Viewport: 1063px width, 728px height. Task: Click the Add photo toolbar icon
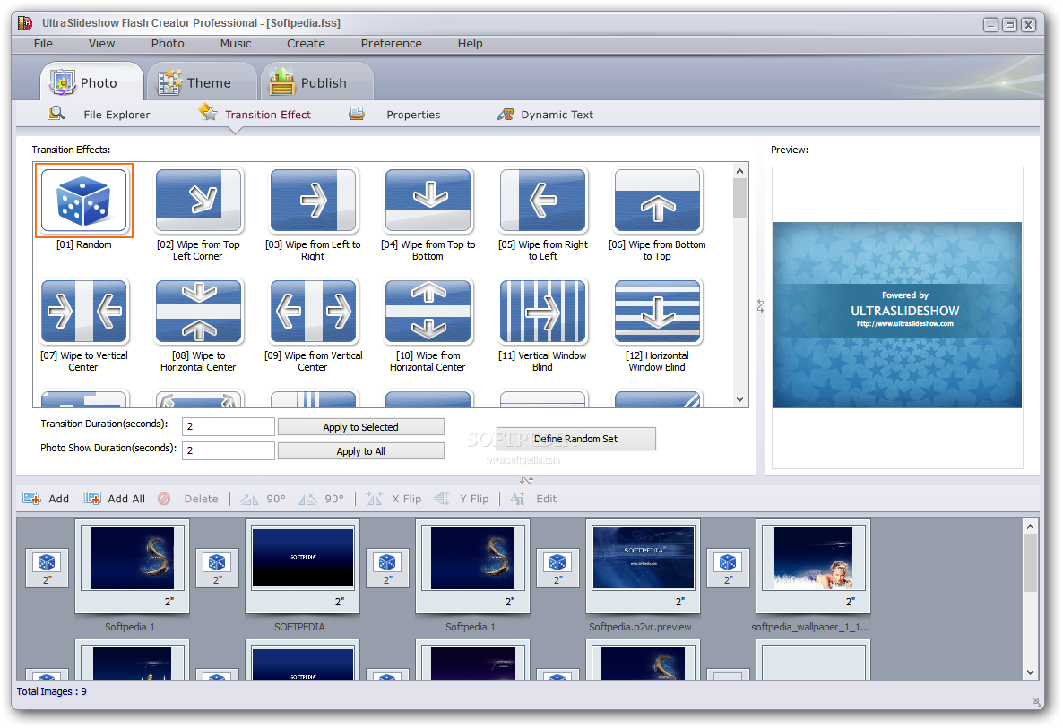coord(32,499)
